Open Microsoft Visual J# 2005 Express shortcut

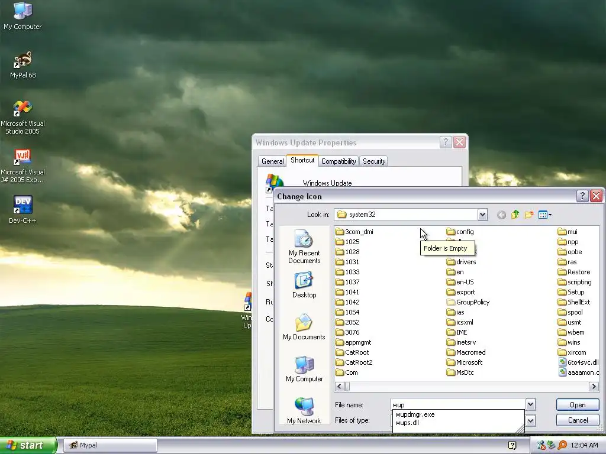(22, 166)
